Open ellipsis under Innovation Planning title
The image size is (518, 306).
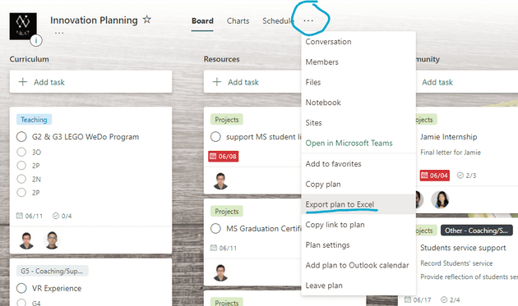(x=59, y=33)
